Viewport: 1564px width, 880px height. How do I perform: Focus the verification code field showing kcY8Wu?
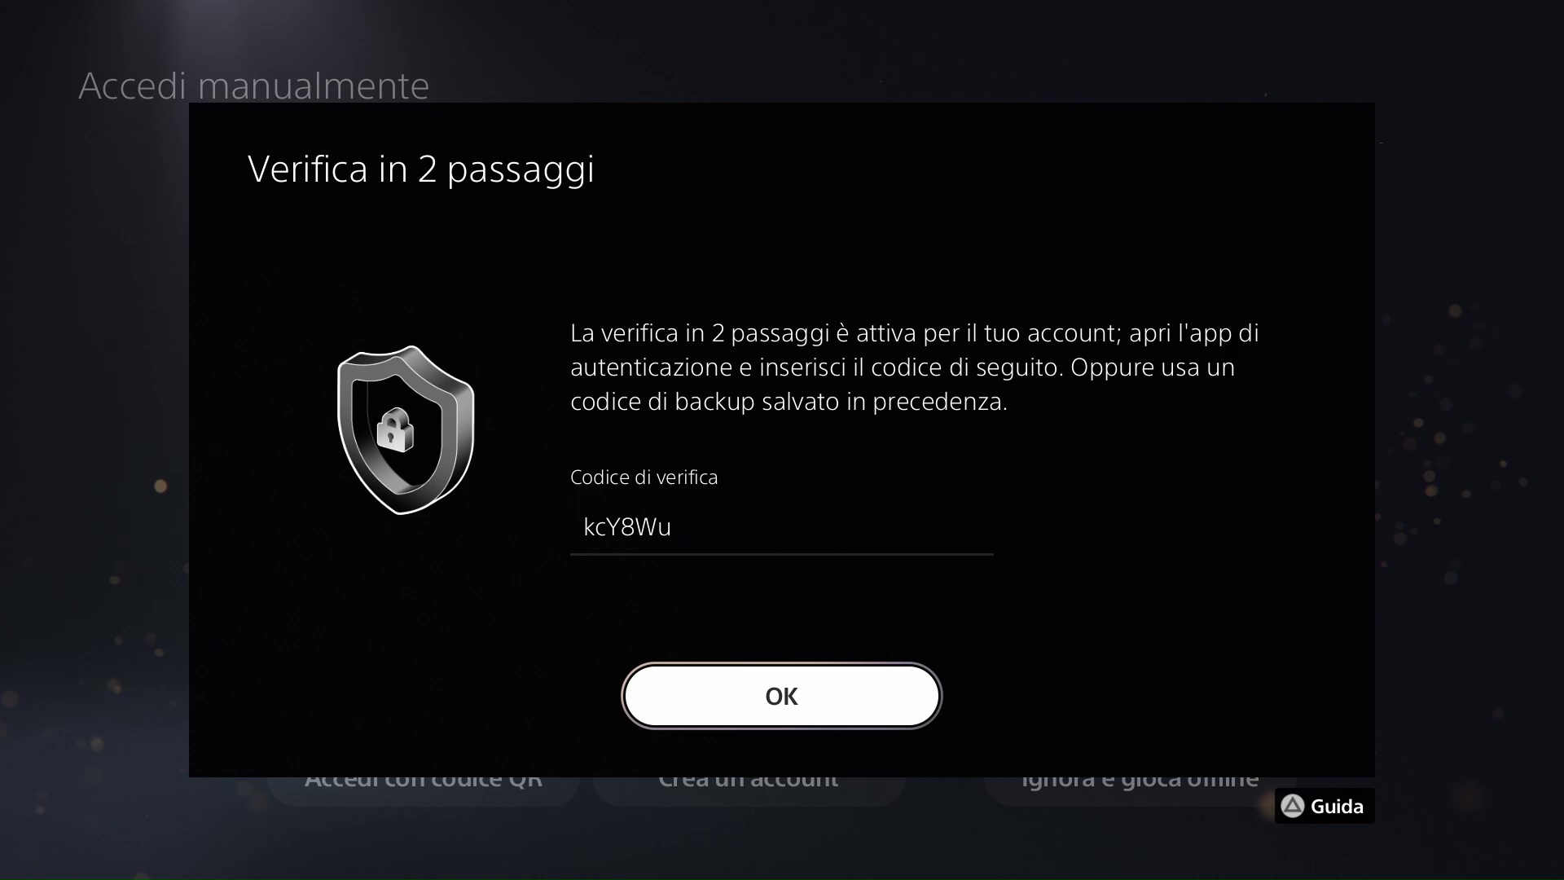(x=781, y=527)
